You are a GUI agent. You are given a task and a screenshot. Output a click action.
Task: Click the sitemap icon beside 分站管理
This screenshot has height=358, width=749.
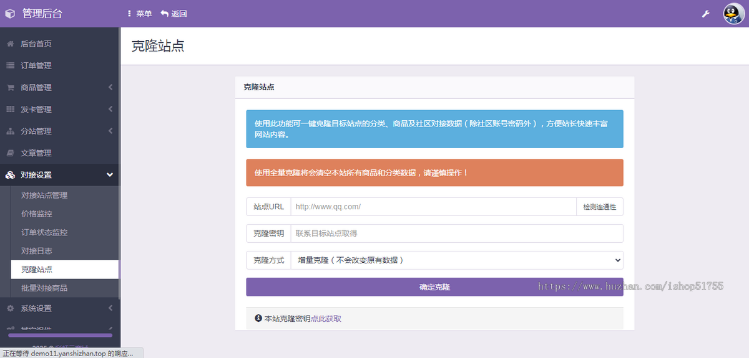[x=10, y=131]
